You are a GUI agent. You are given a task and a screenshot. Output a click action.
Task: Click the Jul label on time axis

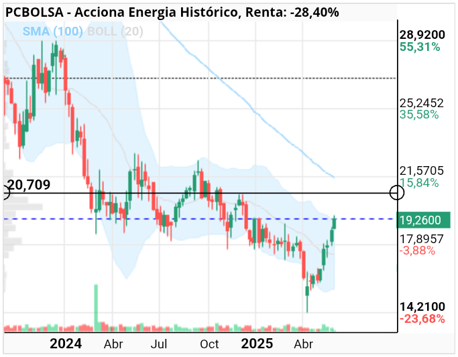[159, 344]
